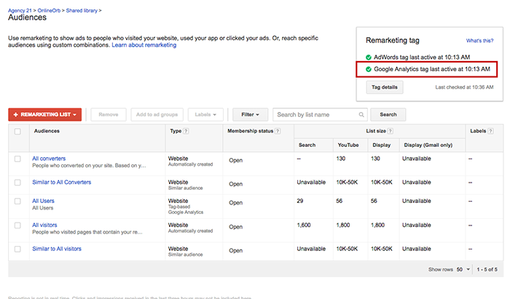Check the Similar to All visitors checkbox
The height and width of the screenshot is (299, 510).
tap(17, 249)
